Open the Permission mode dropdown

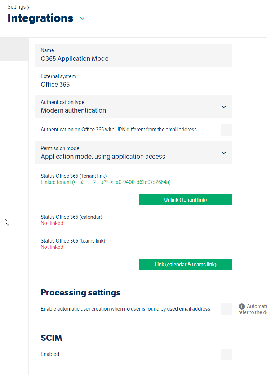coord(133,153)
